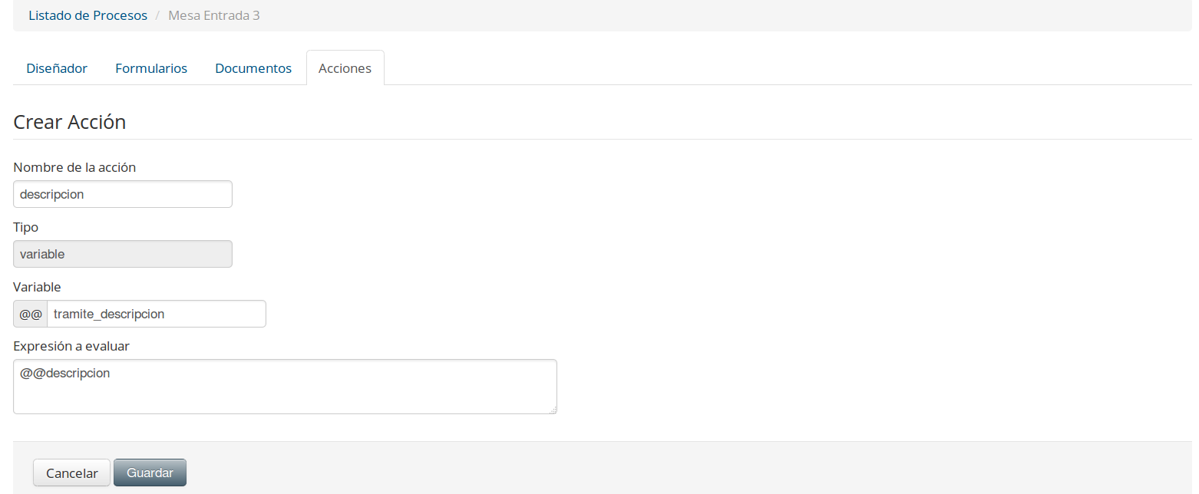This screenshot has width=1199, height=494.
Task: Select Mesa Entrada 3 in the breadcrumb
Action: [214, 15]
